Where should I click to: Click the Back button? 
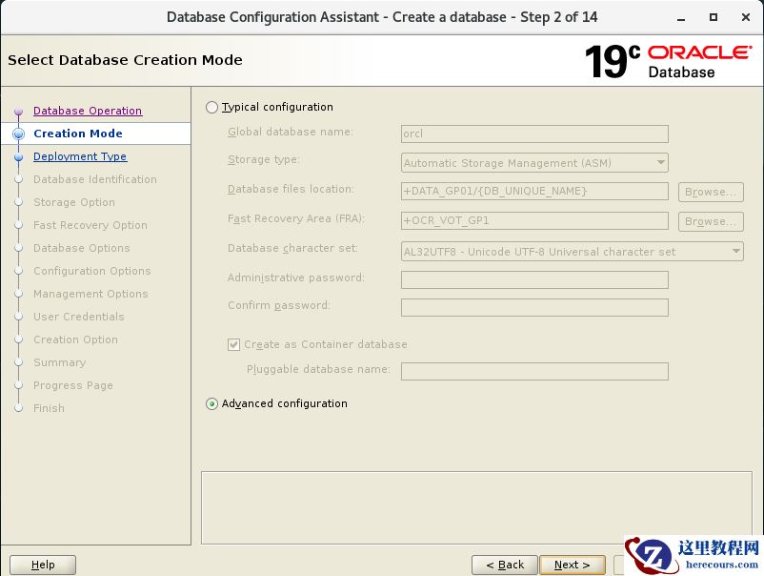point(505,565)
